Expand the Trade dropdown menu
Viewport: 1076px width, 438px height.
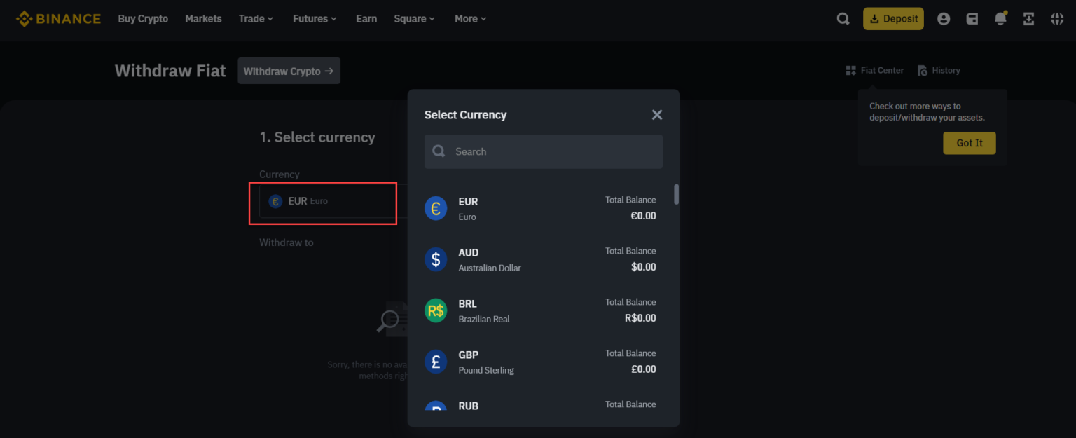[255, 18]
